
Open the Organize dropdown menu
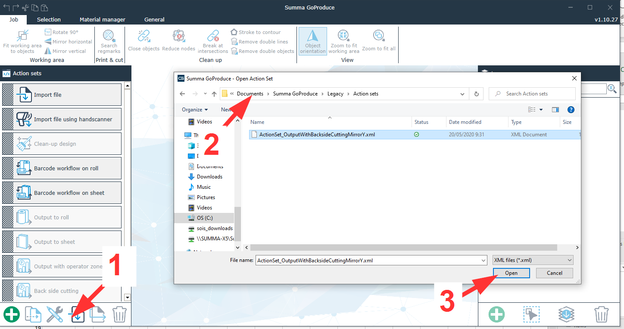pos(195,110)
